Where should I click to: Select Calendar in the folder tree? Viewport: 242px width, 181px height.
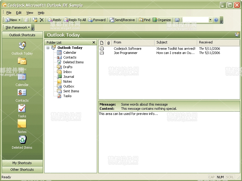[x=70, y=52]
